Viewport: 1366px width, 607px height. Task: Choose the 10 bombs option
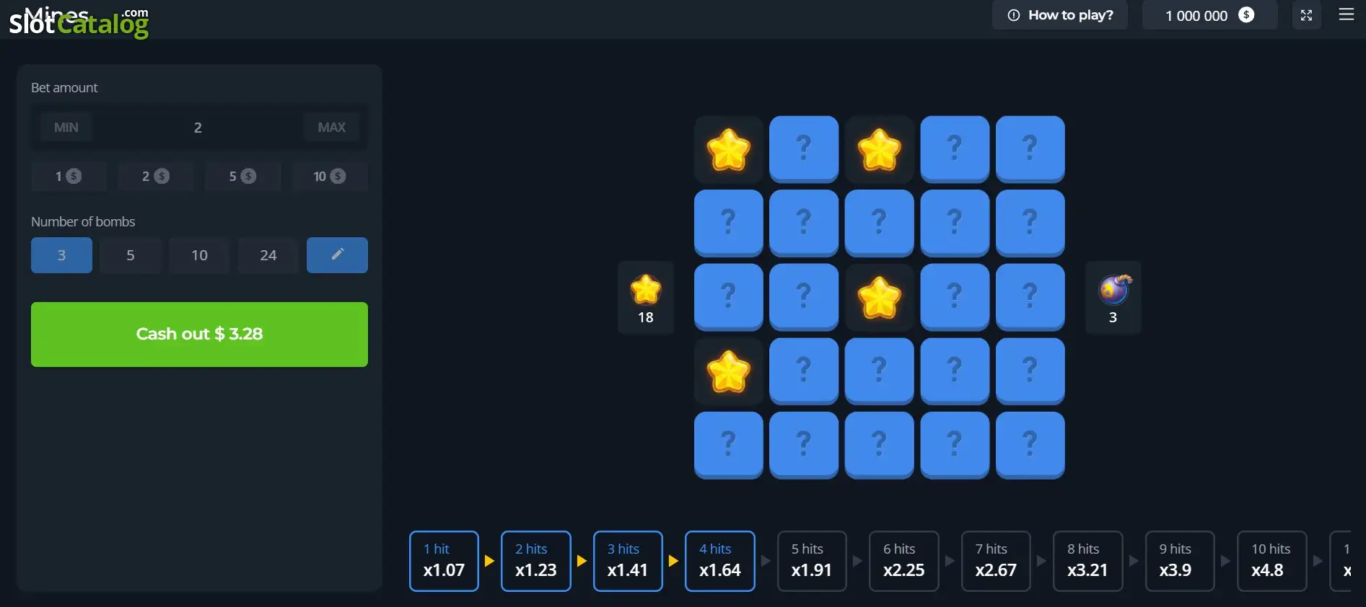199,254
